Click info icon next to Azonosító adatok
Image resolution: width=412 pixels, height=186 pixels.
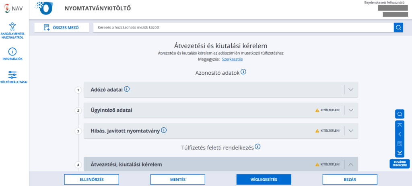coord(243,72)
